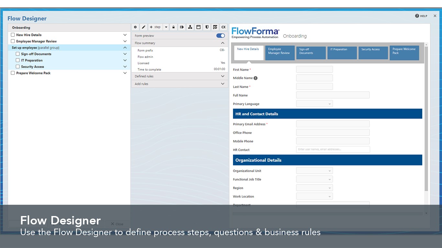
Task: Switch to Employee Manager Review tab
Action: (280, 53)
